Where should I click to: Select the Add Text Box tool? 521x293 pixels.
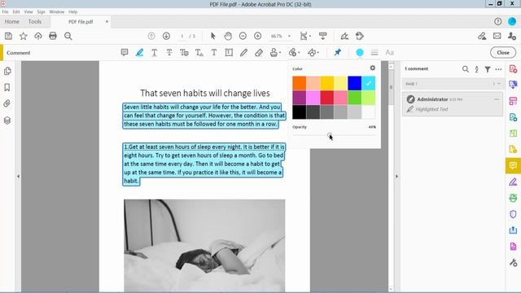click(x=229, y=52)
